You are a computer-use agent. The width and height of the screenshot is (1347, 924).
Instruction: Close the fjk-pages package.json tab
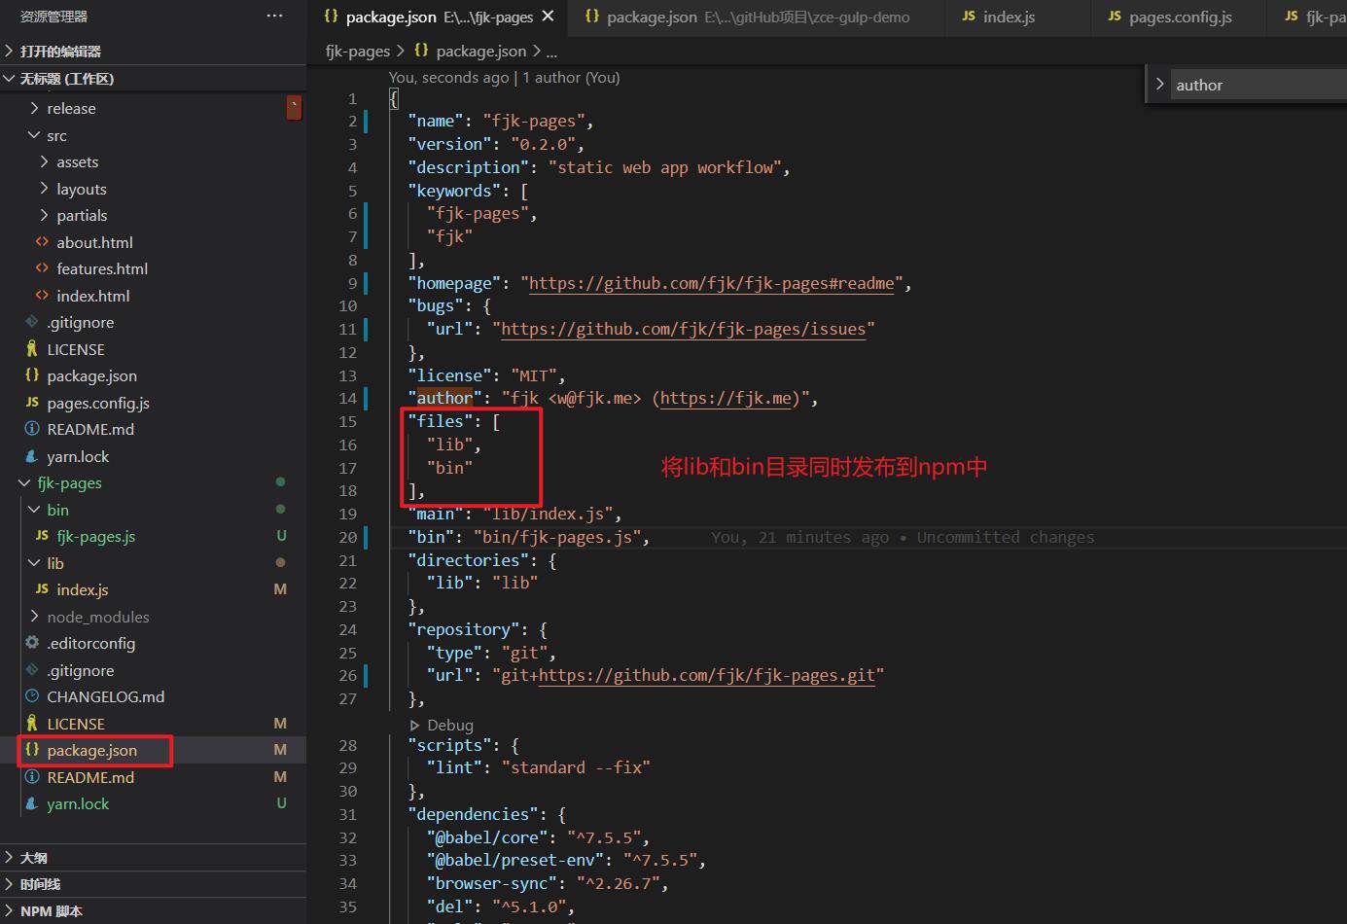[549, 17]
